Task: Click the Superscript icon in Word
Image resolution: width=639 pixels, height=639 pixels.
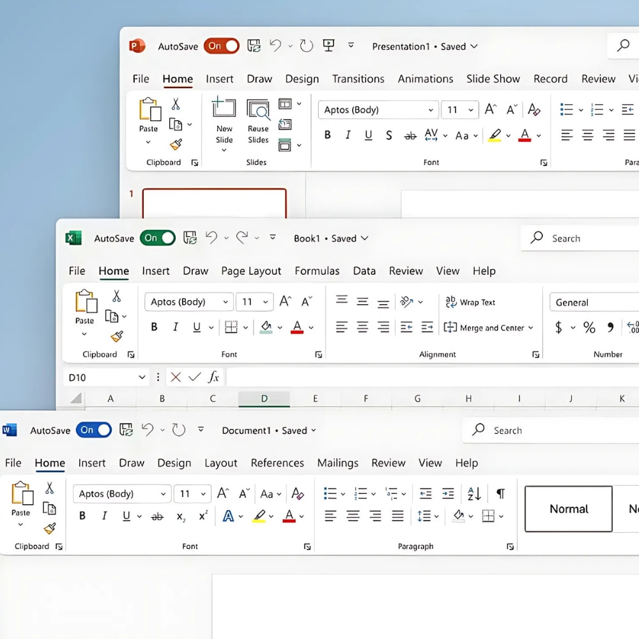Action: click(x=203, y=516)
